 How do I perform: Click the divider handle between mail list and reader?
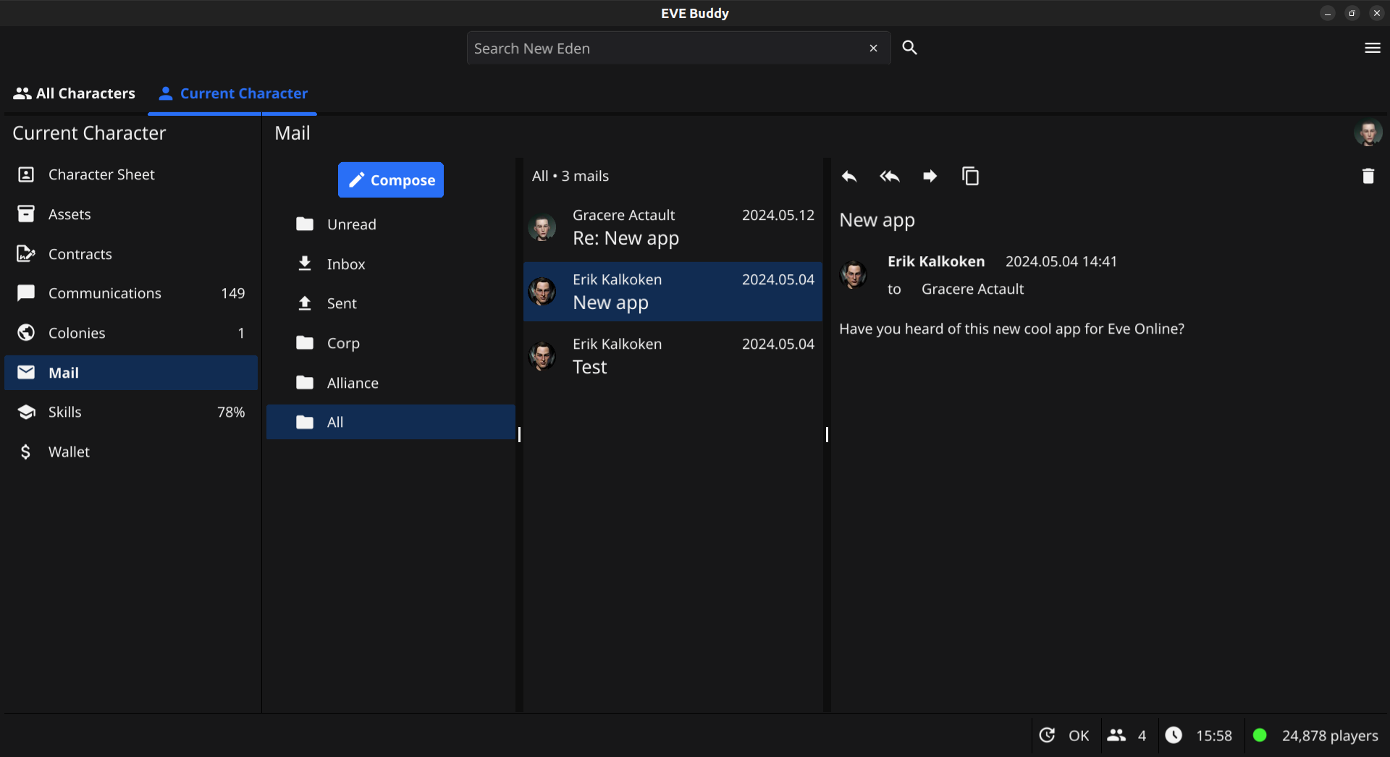(x=827, y=434)
